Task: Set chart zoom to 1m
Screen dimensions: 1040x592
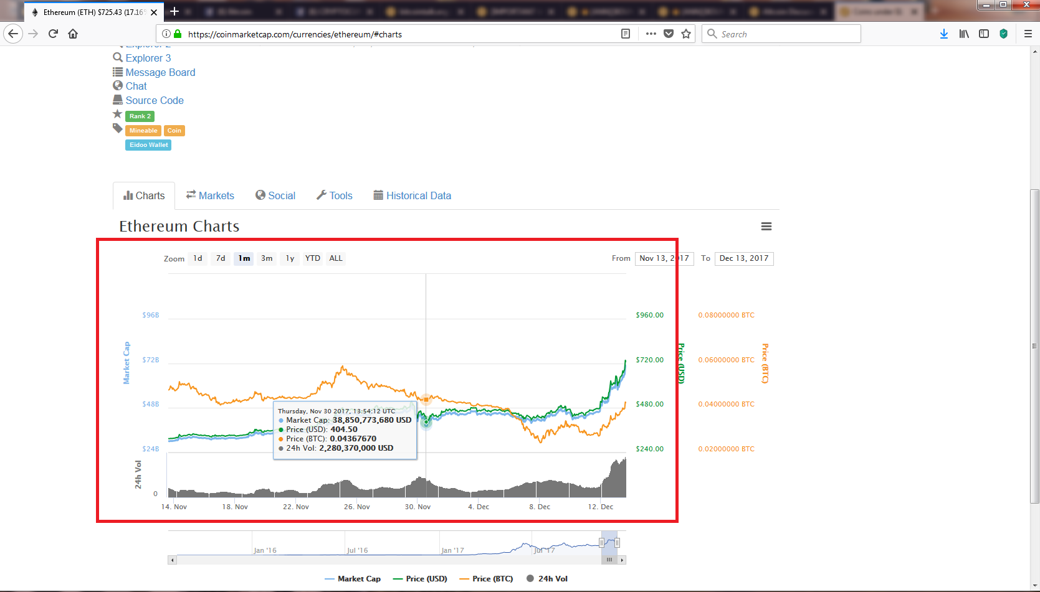Action: [x=244, y=258]
